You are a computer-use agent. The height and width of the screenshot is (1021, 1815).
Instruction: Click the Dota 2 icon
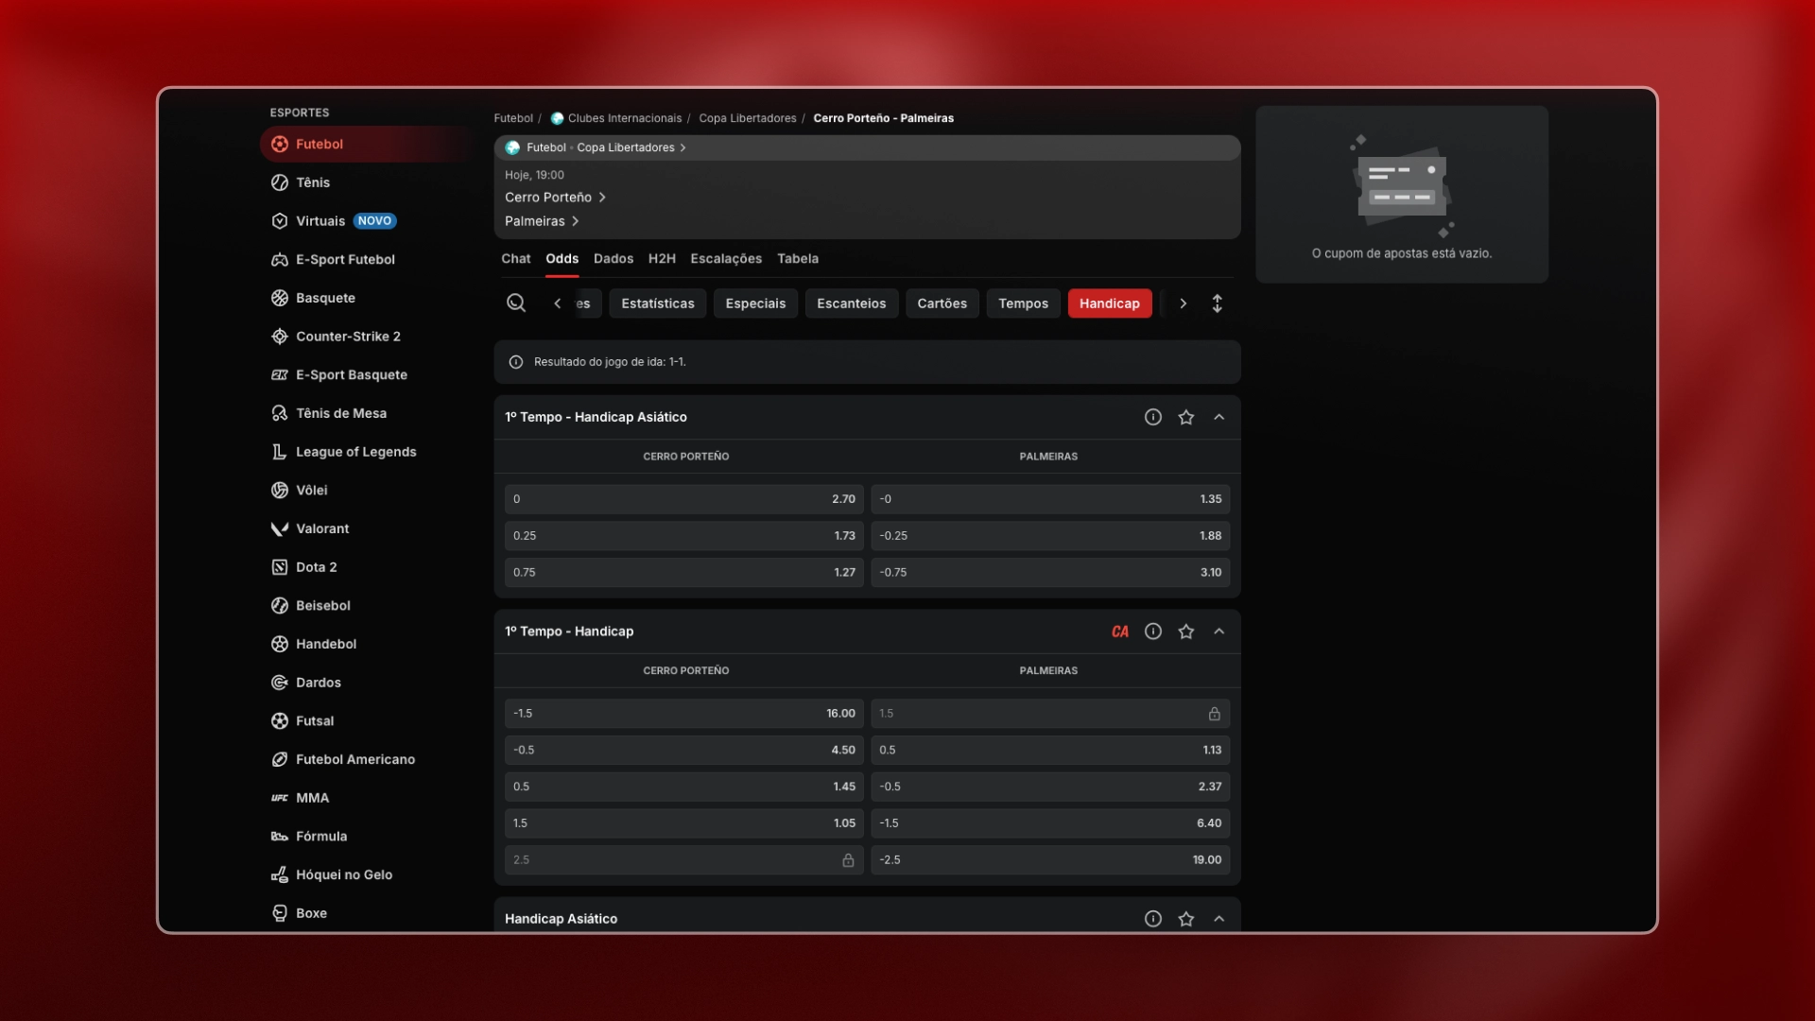pyautogui.click(x=280, y=567)
